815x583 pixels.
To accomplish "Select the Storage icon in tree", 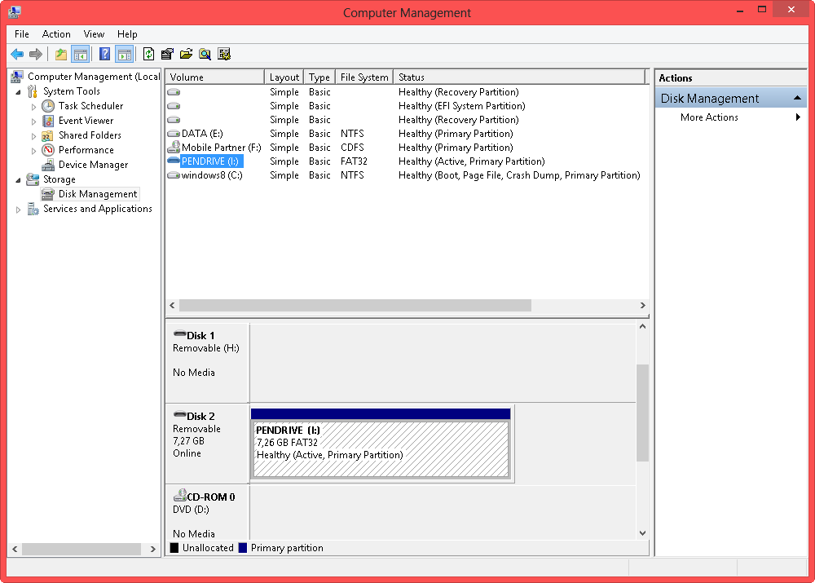I will (33, 179).
